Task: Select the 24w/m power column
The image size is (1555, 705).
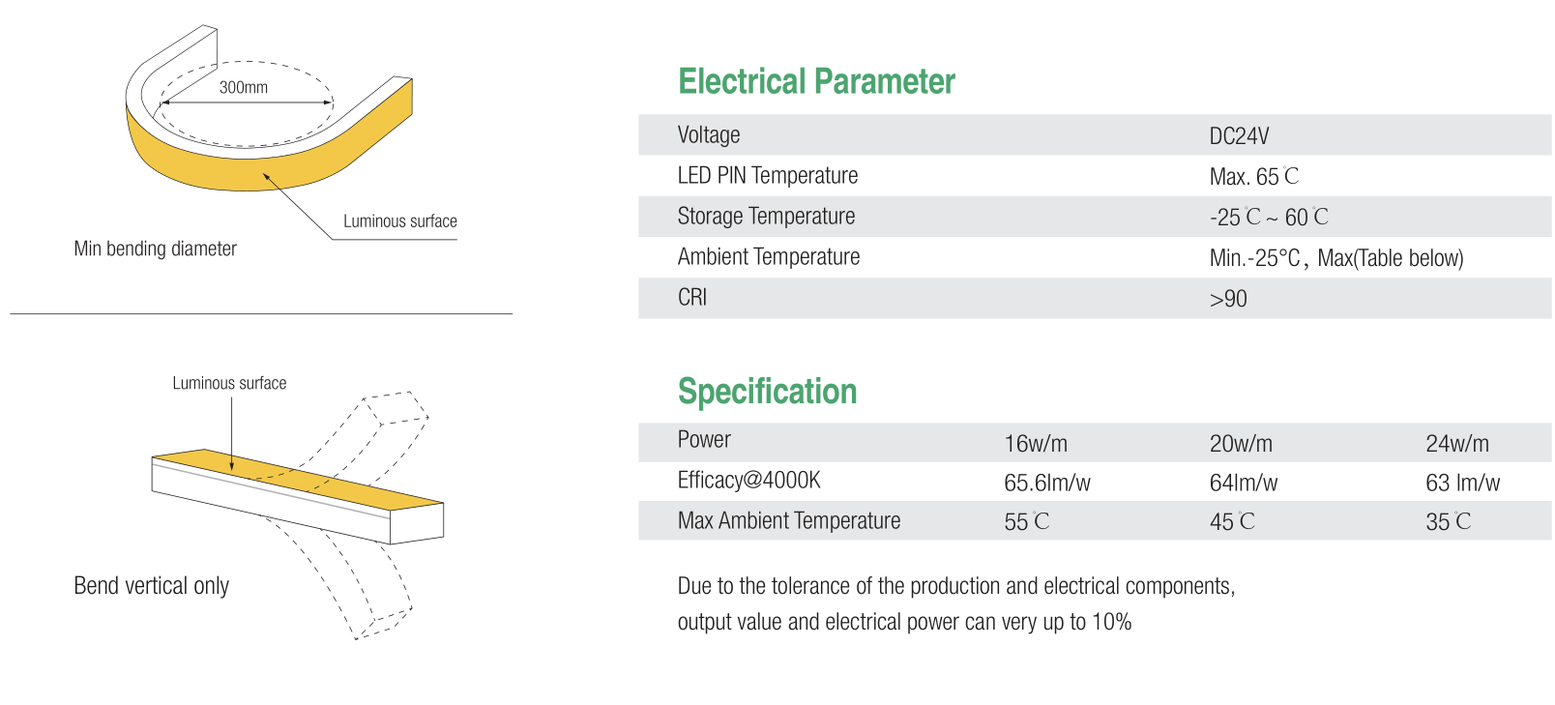Action: [1457, 444]
